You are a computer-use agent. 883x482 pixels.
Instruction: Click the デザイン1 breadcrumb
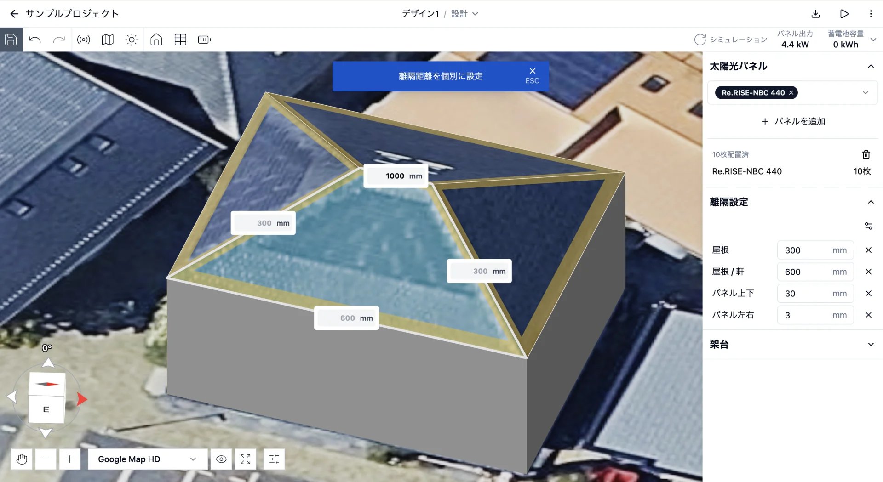click(x=420, y=14)
